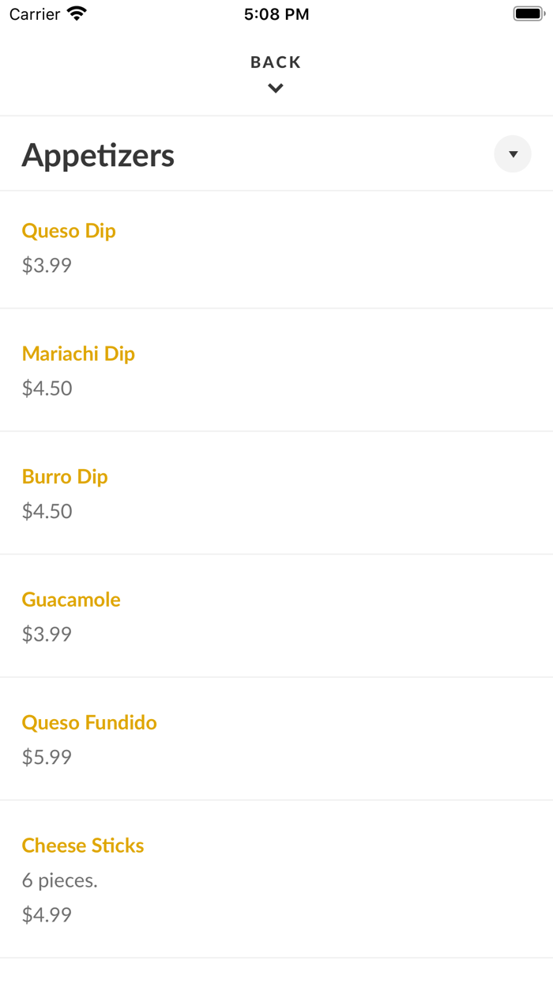Select the Queso Dip menu item
The image size is (553, 984).
tap(69, 230)
